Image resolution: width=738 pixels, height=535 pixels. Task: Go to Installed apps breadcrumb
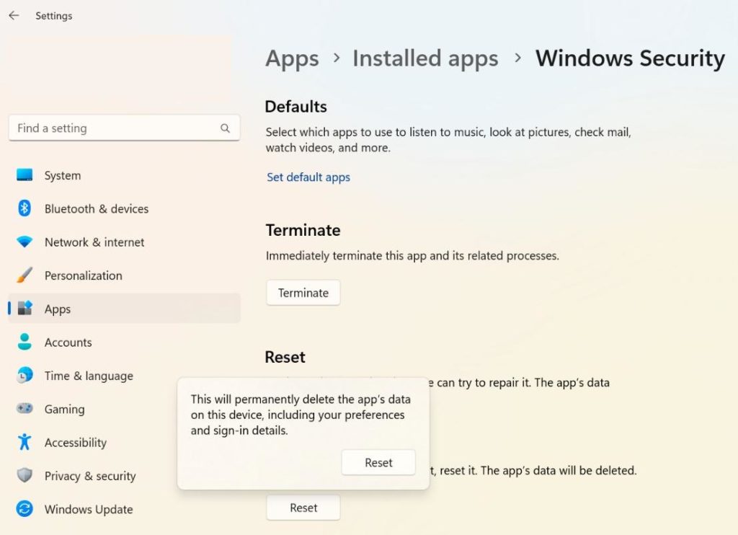pyautogui.click(x=425, y=58)
